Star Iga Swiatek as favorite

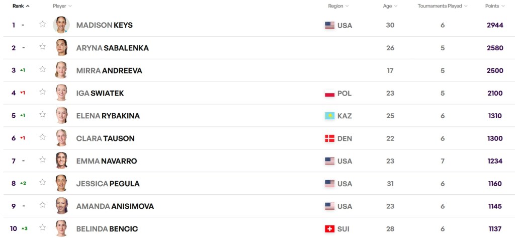click(43, 92)
